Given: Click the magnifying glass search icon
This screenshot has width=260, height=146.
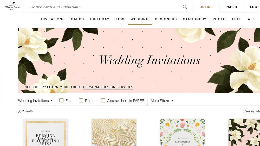Looking at the screenshot, I should click(x=185, y=7).
